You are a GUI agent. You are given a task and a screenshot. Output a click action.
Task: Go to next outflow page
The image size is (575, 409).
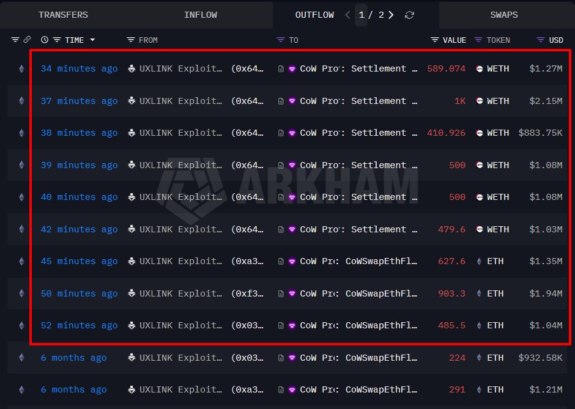391,15
